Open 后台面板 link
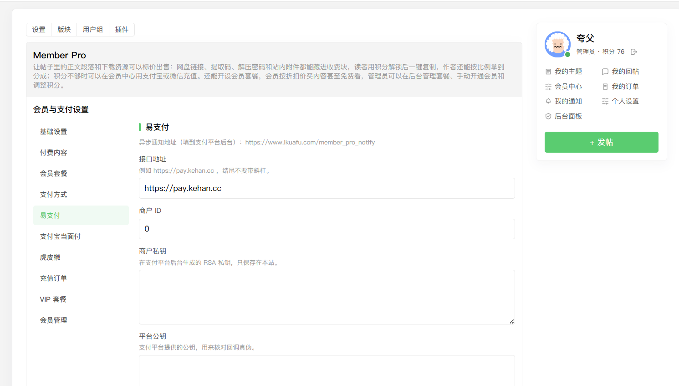 pos(568,116)
